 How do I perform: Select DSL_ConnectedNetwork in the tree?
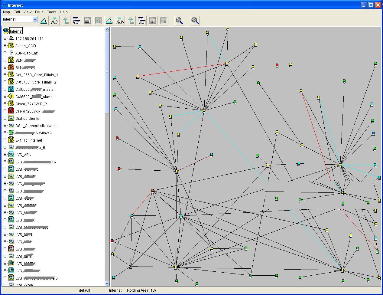(x=36, y=126)
